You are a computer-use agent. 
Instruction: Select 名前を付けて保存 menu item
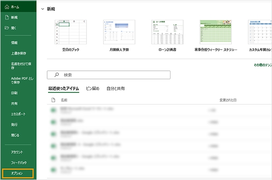pos(21,66)
